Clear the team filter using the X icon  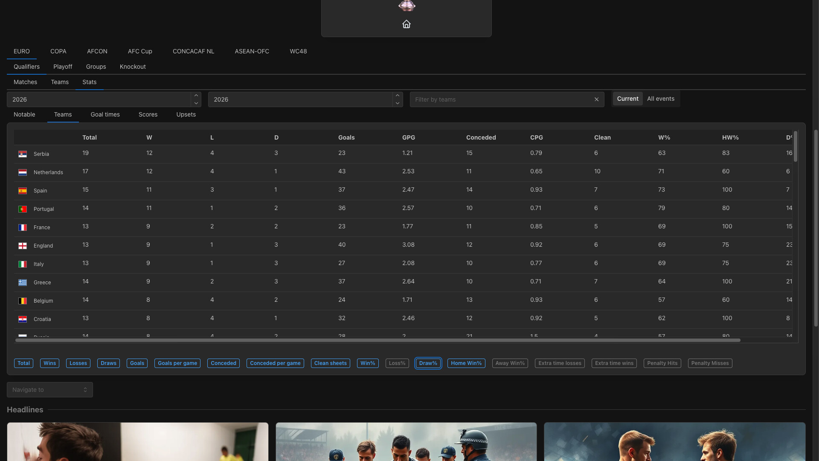point(596,99)
